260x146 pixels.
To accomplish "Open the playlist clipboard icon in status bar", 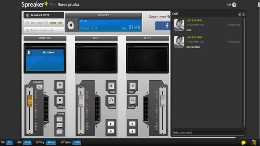I will coord(253,142).
